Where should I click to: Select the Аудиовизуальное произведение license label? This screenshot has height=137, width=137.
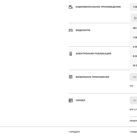98,7
